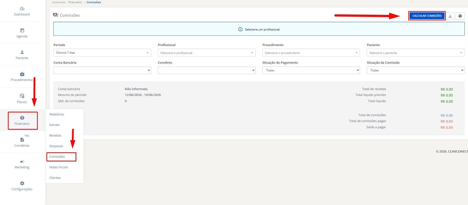Click the Total de comissões R$ 0,00 value
468x205 pixels.
pyautogui.click(x=447, y=115)
